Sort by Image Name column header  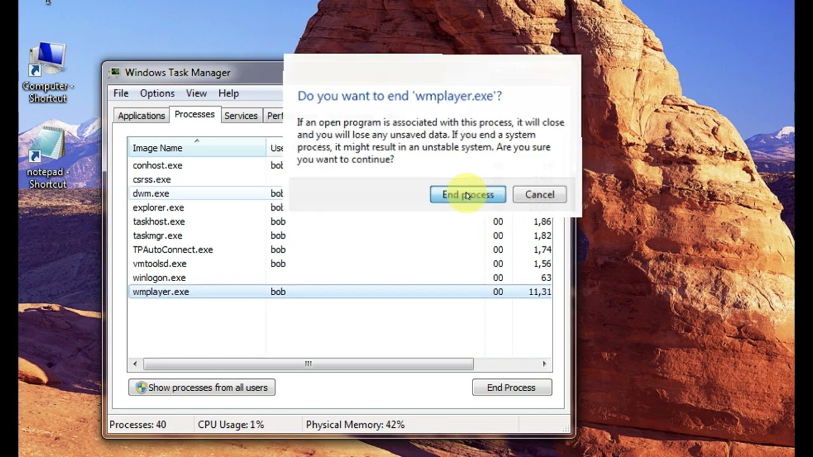pos(197,148)
